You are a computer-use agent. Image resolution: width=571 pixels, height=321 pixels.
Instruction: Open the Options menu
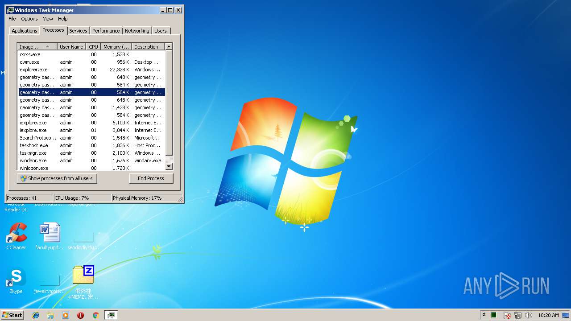click(x=29, y=19)
